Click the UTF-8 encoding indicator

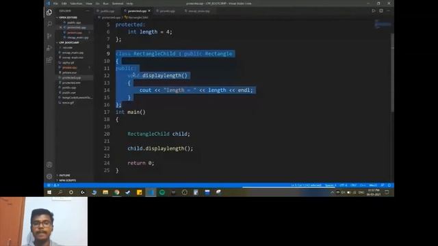344,185
